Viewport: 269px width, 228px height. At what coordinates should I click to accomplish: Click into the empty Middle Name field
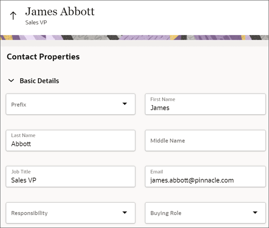tap(205, 140)
